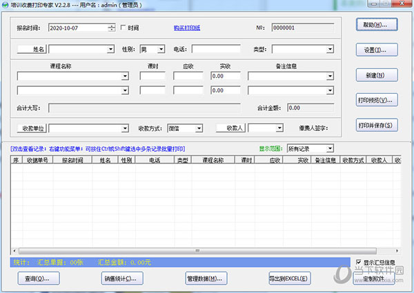Expand second 备注信息 remarks dropdown

pyautogui.click(x=330, y=90)
